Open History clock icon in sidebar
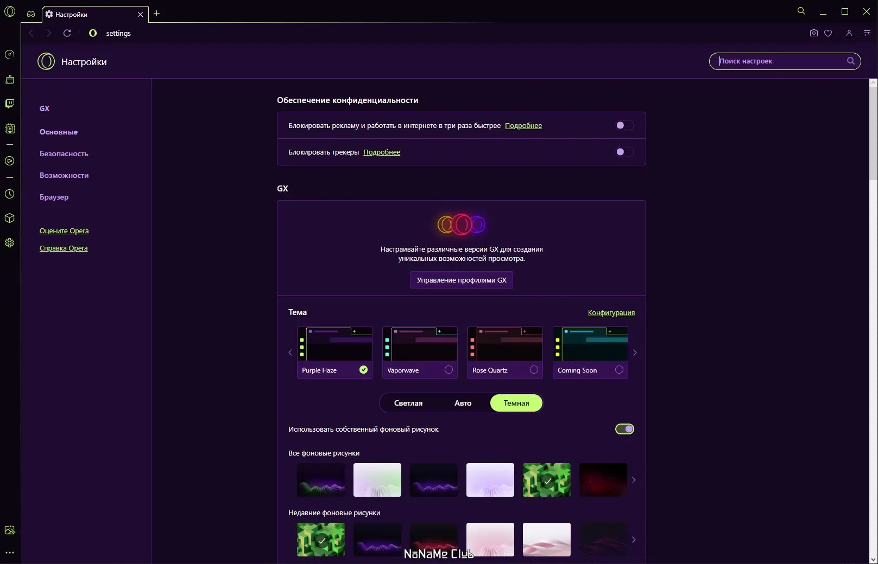 point(10,194)
